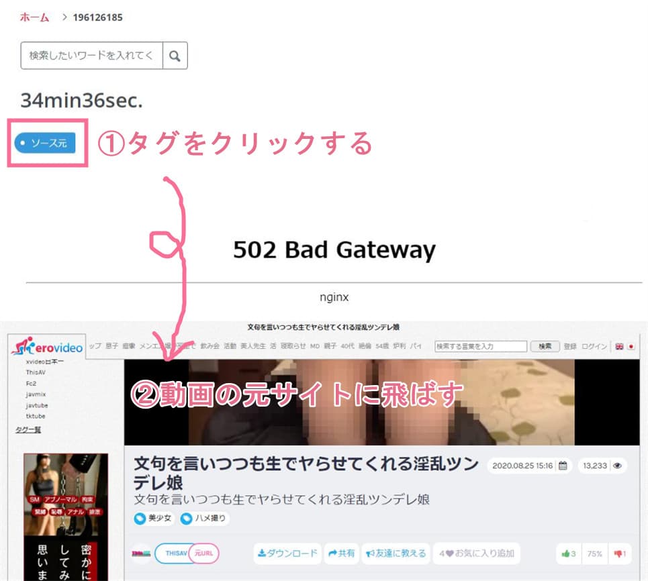Click the magnifier search button

tap(175, 55)
